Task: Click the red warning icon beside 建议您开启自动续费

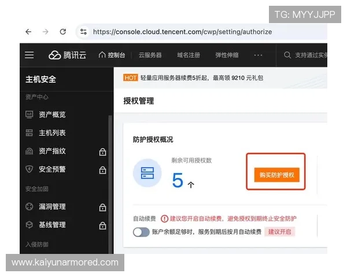Action: pyautogui.click(x=164, y=219)
